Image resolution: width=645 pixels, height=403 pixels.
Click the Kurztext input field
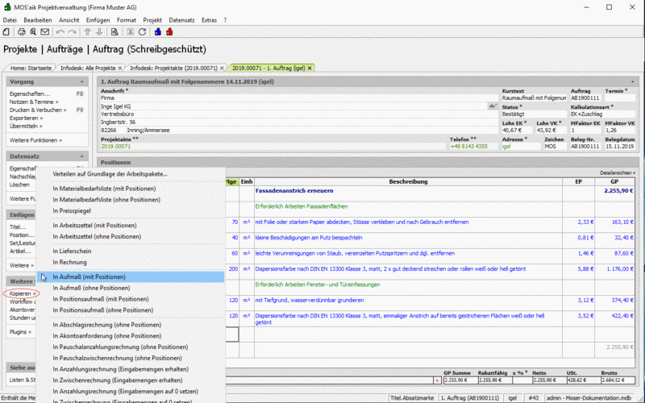(x=534, y=98)
